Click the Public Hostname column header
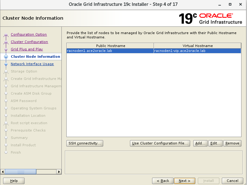Image resolution: width=247 pixels, height=185 pixels. pyautogui.click(x=110, y=46)
